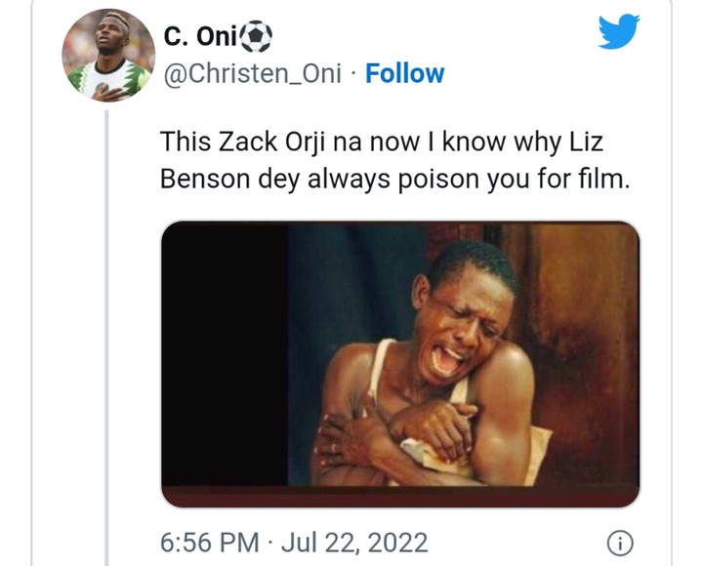Click the 6:56 PM timestamp

click(209, 542)
